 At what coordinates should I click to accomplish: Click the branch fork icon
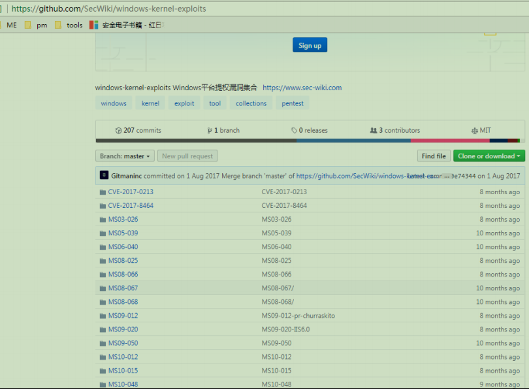pos(210,131)
